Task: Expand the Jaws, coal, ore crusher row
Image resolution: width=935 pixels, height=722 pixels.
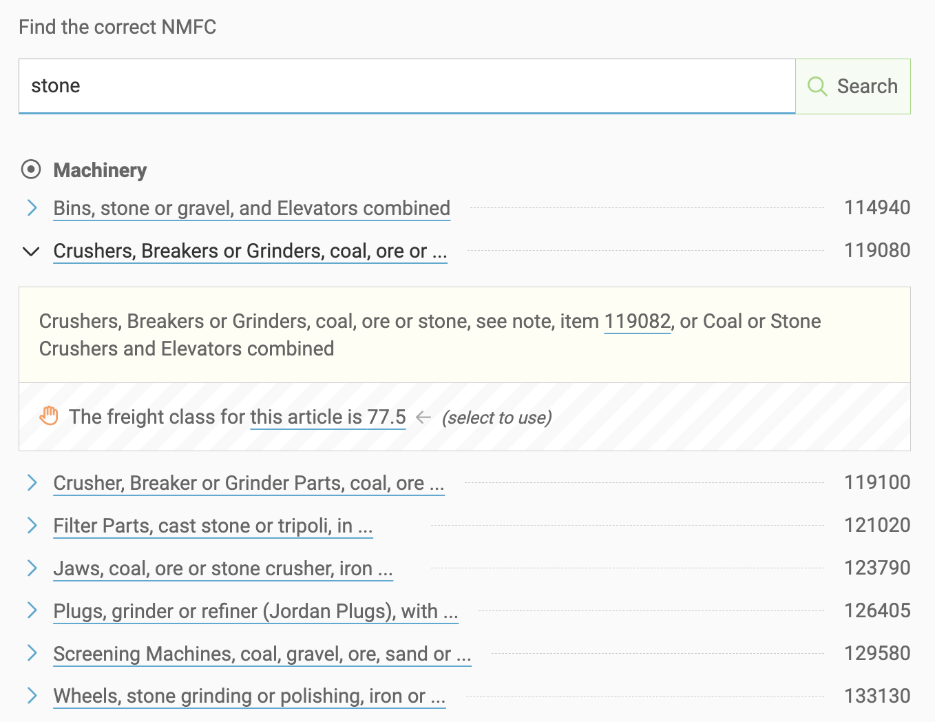Action: coord(31,568)
